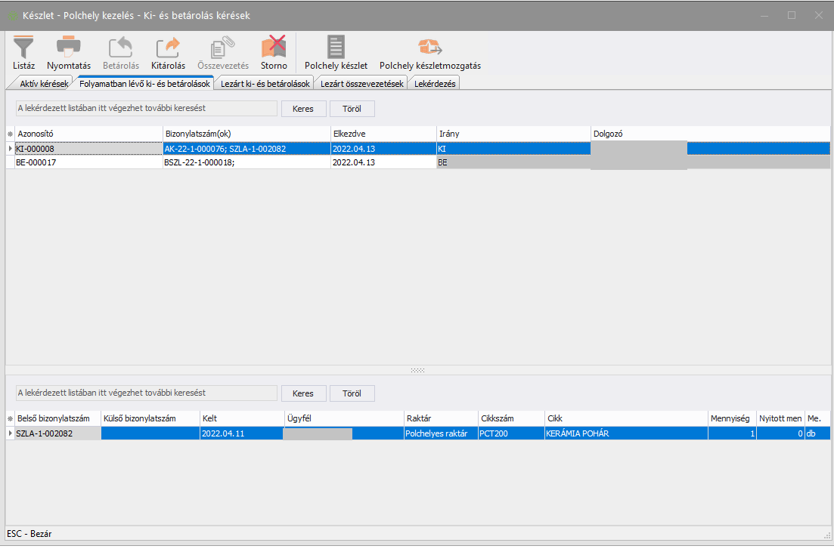Image resolution: width=834 pixels, height=549 pixels.
Task: Click the Cikkszám column header
Action: pyautogui.click(x=510, y=418)
